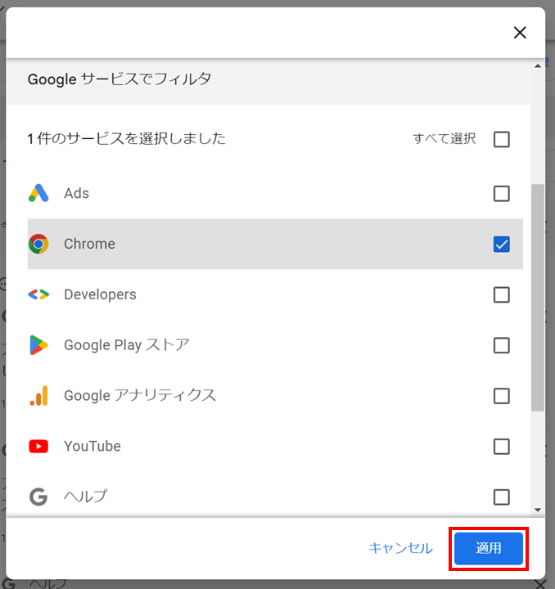Uncheck the Chrome checkbox

(x=502, y=244)
